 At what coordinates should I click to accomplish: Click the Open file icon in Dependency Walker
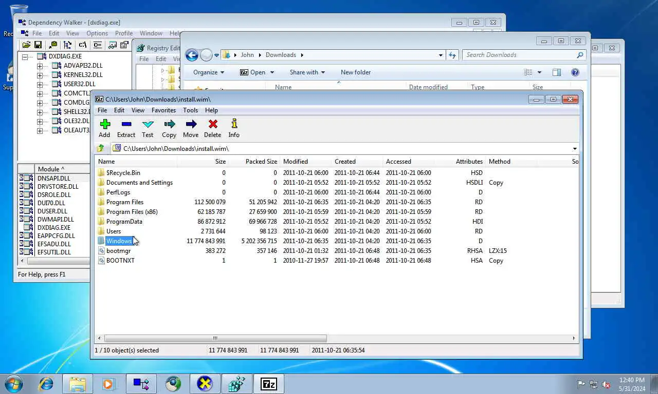26,45
